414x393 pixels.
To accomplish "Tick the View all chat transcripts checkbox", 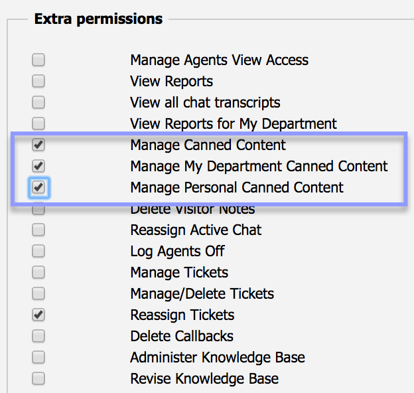I will pyautogui.click(x=38, y=103).
